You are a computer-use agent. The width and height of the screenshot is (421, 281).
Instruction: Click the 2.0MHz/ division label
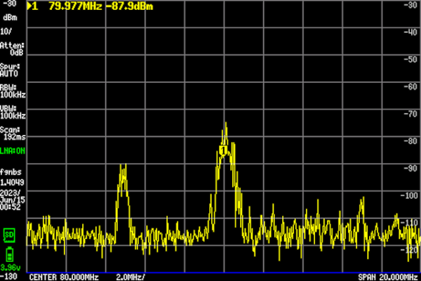click(x=131, y=277)
